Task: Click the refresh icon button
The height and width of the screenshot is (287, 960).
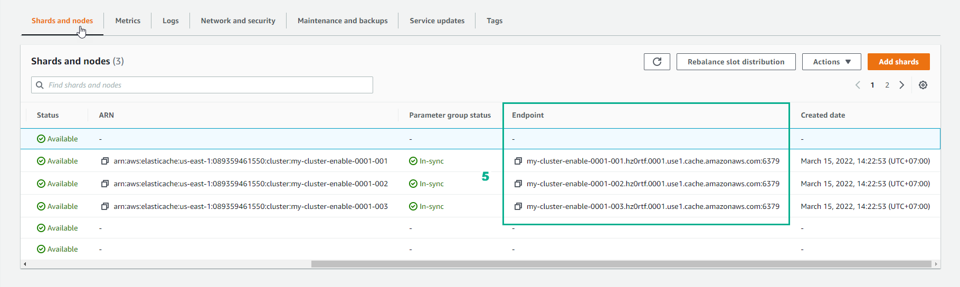Action: tap(657, 62)
